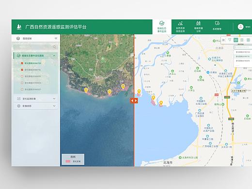Click the third yellow marker on street map
252x189 pixels.
[161, 103]
